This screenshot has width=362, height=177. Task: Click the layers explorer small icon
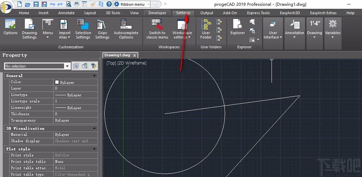click(252, 22)
